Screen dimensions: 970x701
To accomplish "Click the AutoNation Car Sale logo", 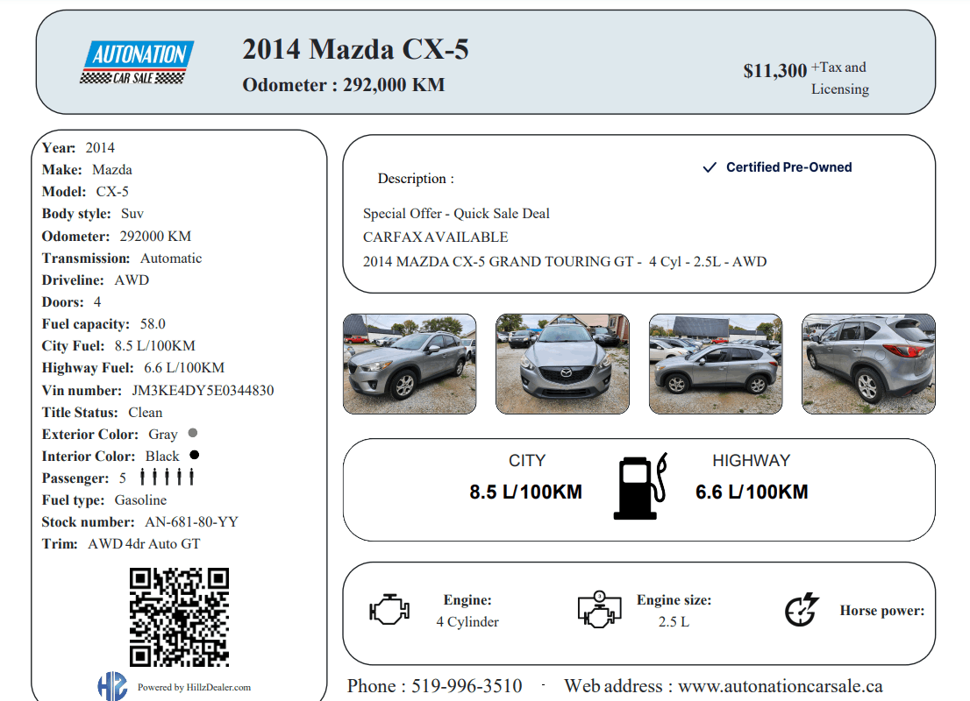I will [137, 62].
